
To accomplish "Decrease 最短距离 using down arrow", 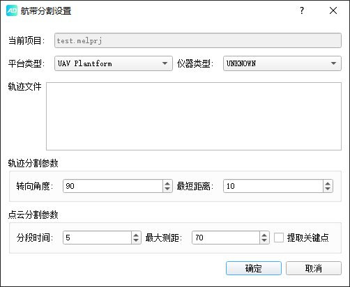I will 328,189.
